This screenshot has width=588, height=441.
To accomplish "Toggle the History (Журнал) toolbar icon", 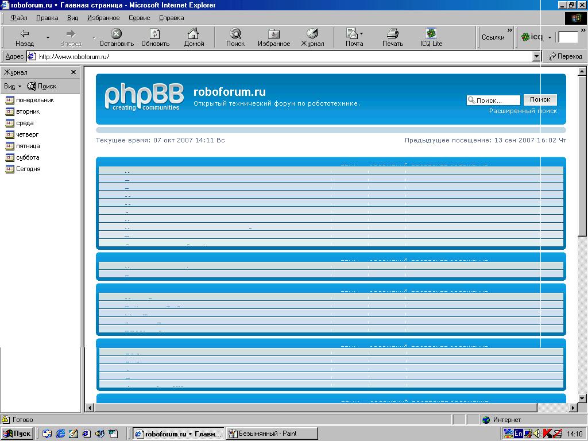I will [x=312, y=37].
